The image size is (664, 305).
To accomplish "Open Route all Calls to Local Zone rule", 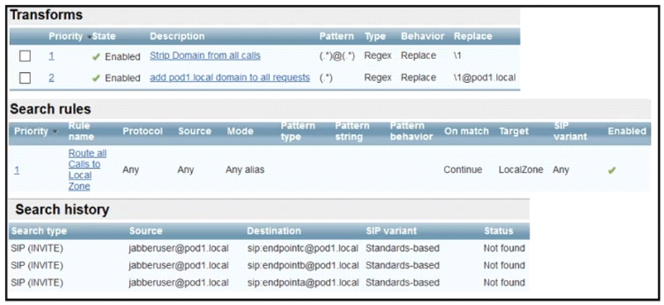I will tap(87, 170).
